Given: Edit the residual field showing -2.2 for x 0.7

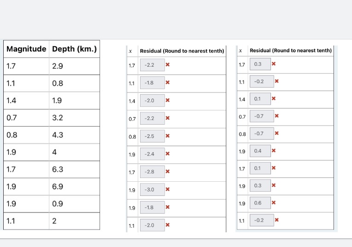Looking at the screenshot, I should tap(153, 118).
